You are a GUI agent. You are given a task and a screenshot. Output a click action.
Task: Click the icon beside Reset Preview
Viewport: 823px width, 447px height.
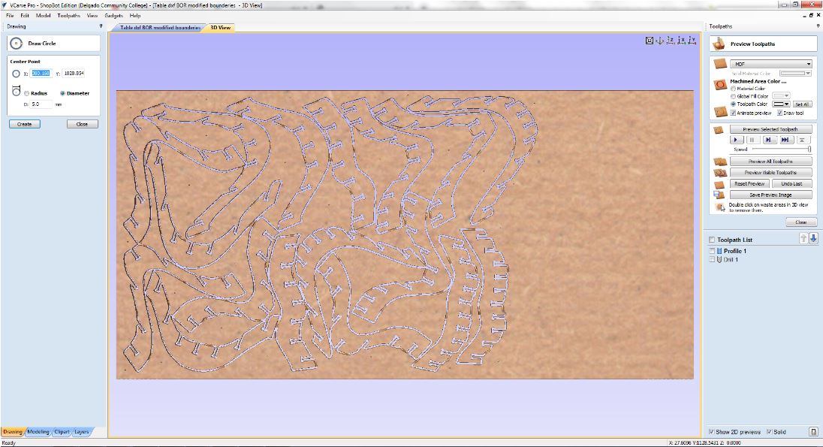(x=719, y=184)
